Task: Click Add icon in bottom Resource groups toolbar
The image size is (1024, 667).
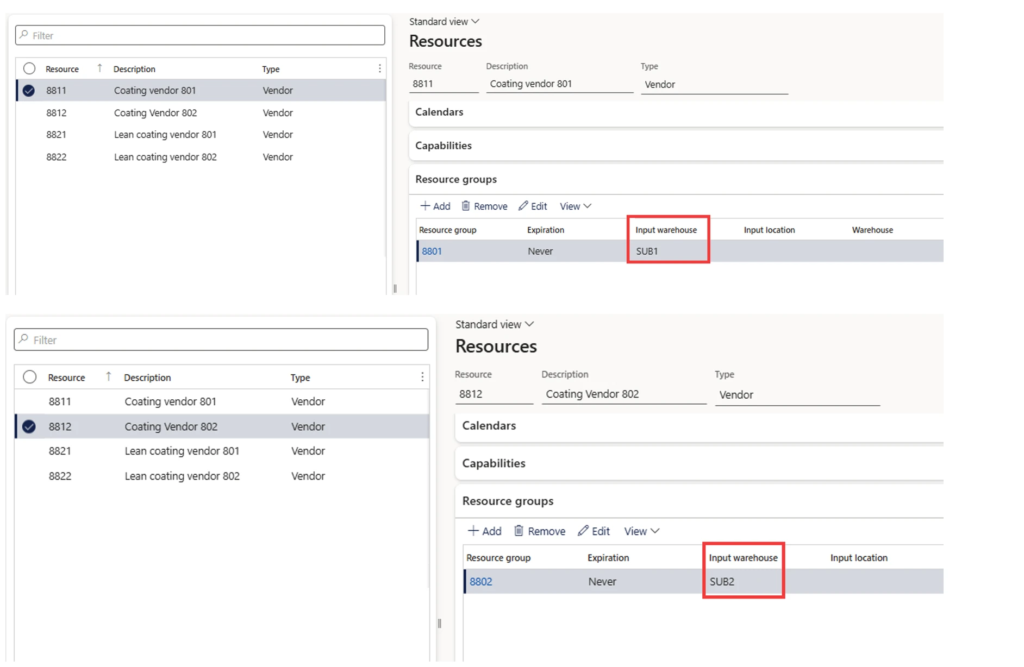Action: pos(473,531)
